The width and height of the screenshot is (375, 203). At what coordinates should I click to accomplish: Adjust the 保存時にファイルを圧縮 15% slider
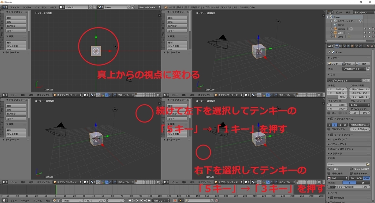[x=349, y=187]
